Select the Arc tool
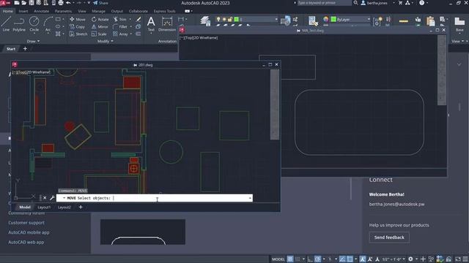 48,24
